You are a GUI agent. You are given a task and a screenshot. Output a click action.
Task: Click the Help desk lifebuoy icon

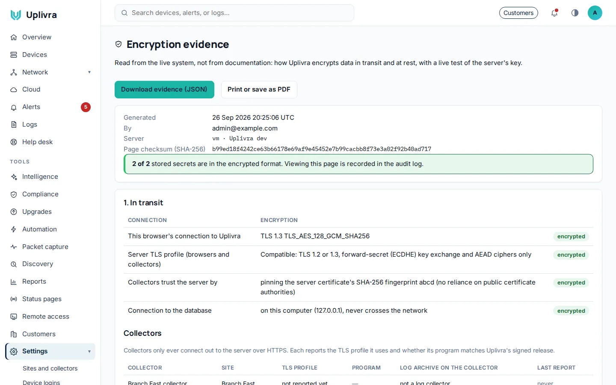14,142
